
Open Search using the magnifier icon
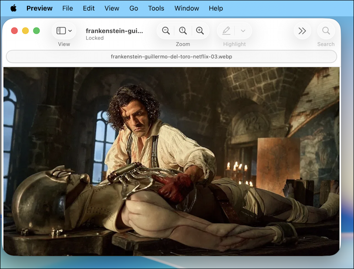coord(326,30)
